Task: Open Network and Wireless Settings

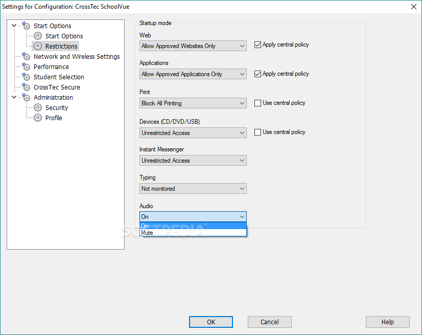Action: (x=77, y=57)
